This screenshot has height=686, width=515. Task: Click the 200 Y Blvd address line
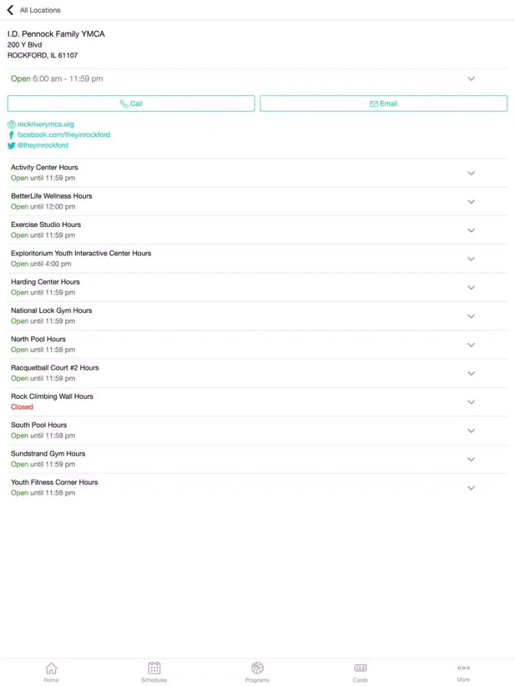25,45
